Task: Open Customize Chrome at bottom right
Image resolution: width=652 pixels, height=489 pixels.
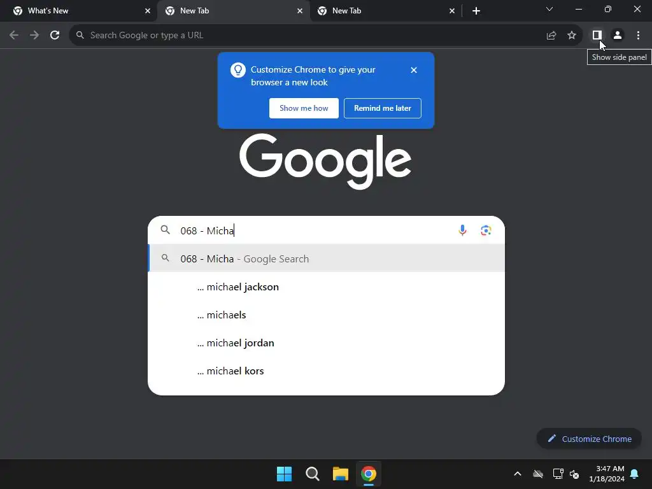Action: pyautogui.click(x=589, y=439)
